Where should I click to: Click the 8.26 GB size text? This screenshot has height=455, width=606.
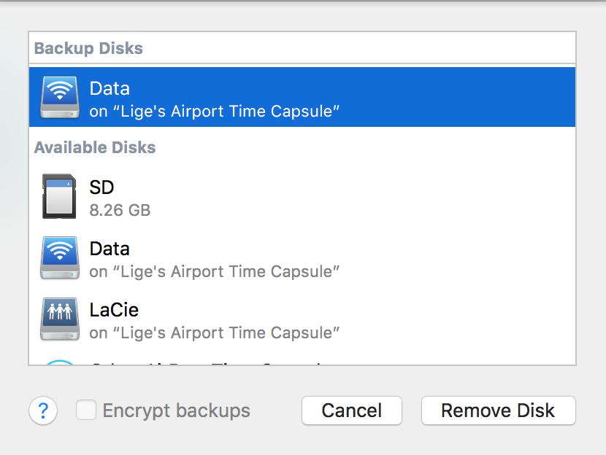tap(120, 211)
